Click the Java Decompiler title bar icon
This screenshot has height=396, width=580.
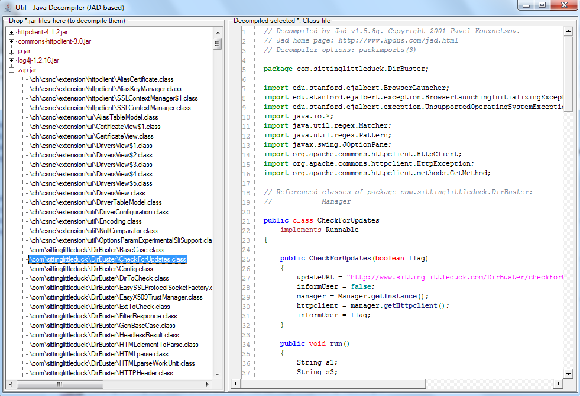click(x=8, y=5)
